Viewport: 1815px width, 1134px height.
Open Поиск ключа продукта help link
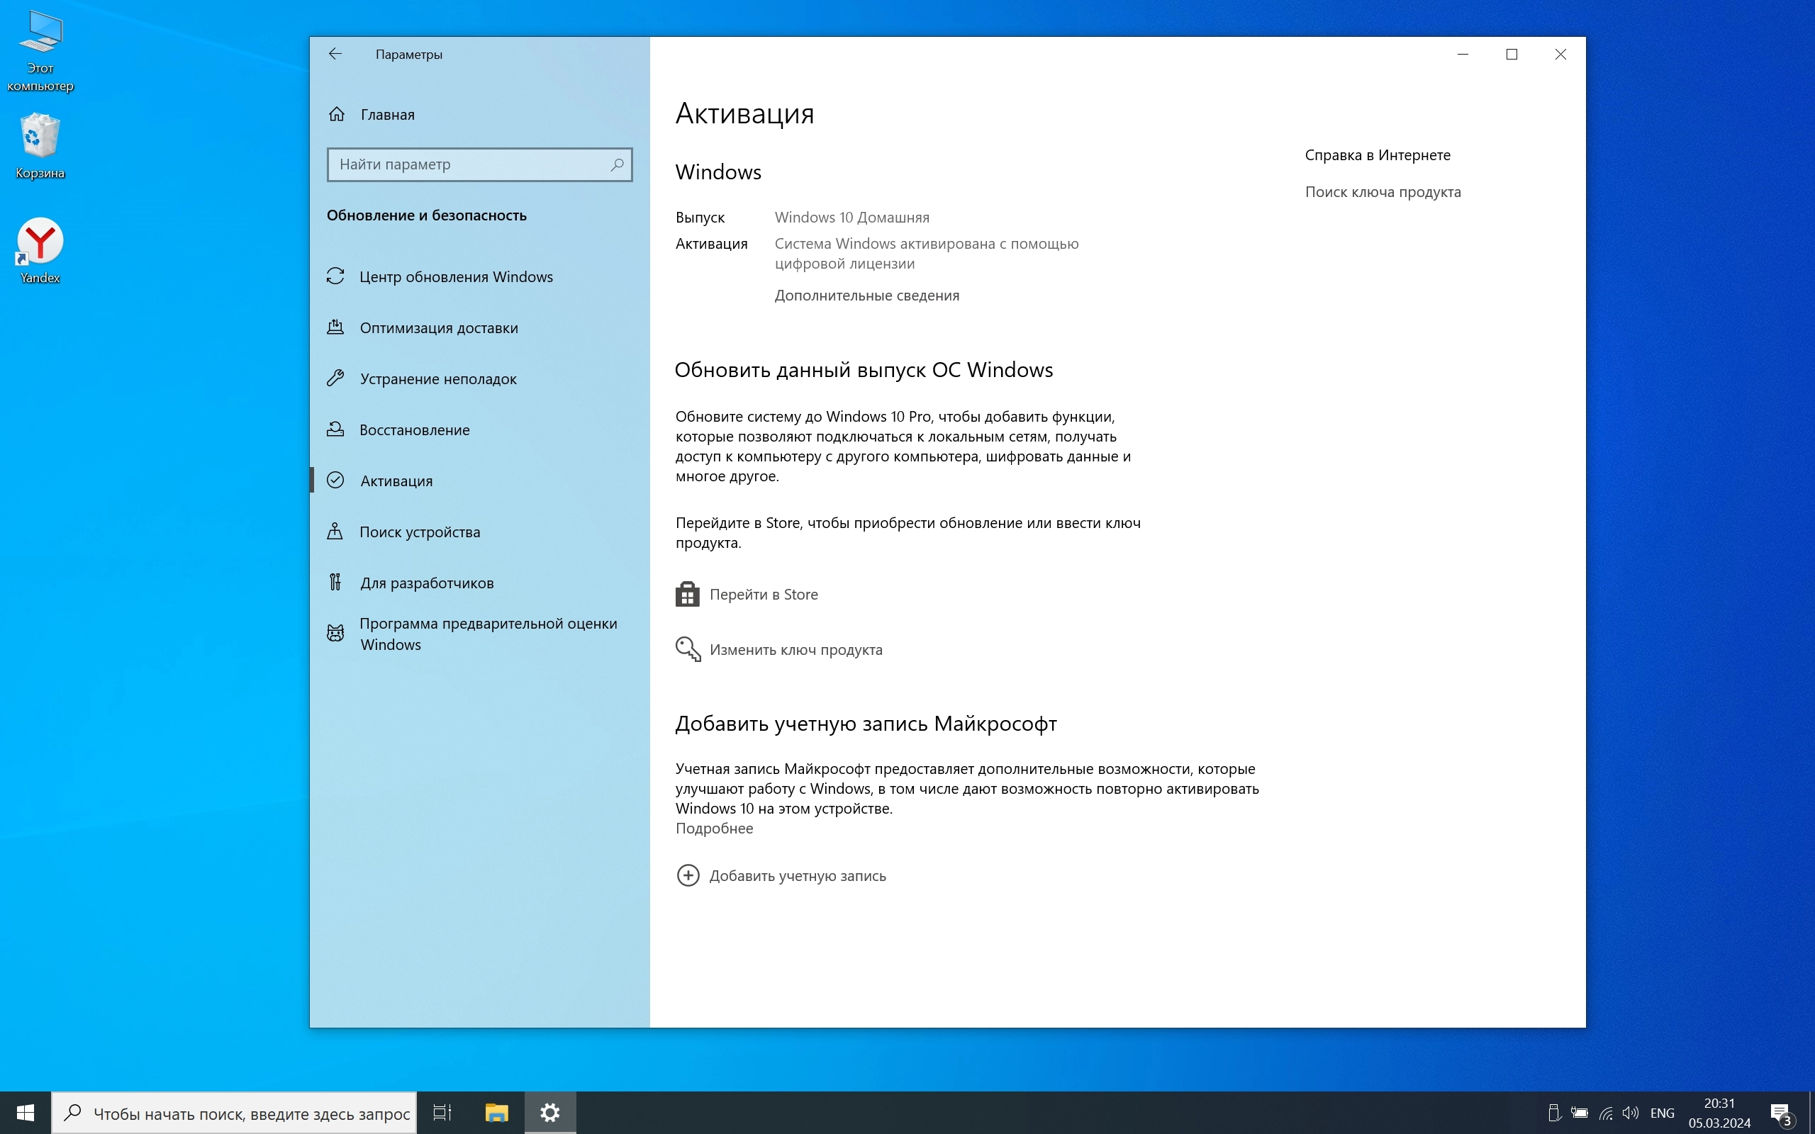(x=1383, y=192)
